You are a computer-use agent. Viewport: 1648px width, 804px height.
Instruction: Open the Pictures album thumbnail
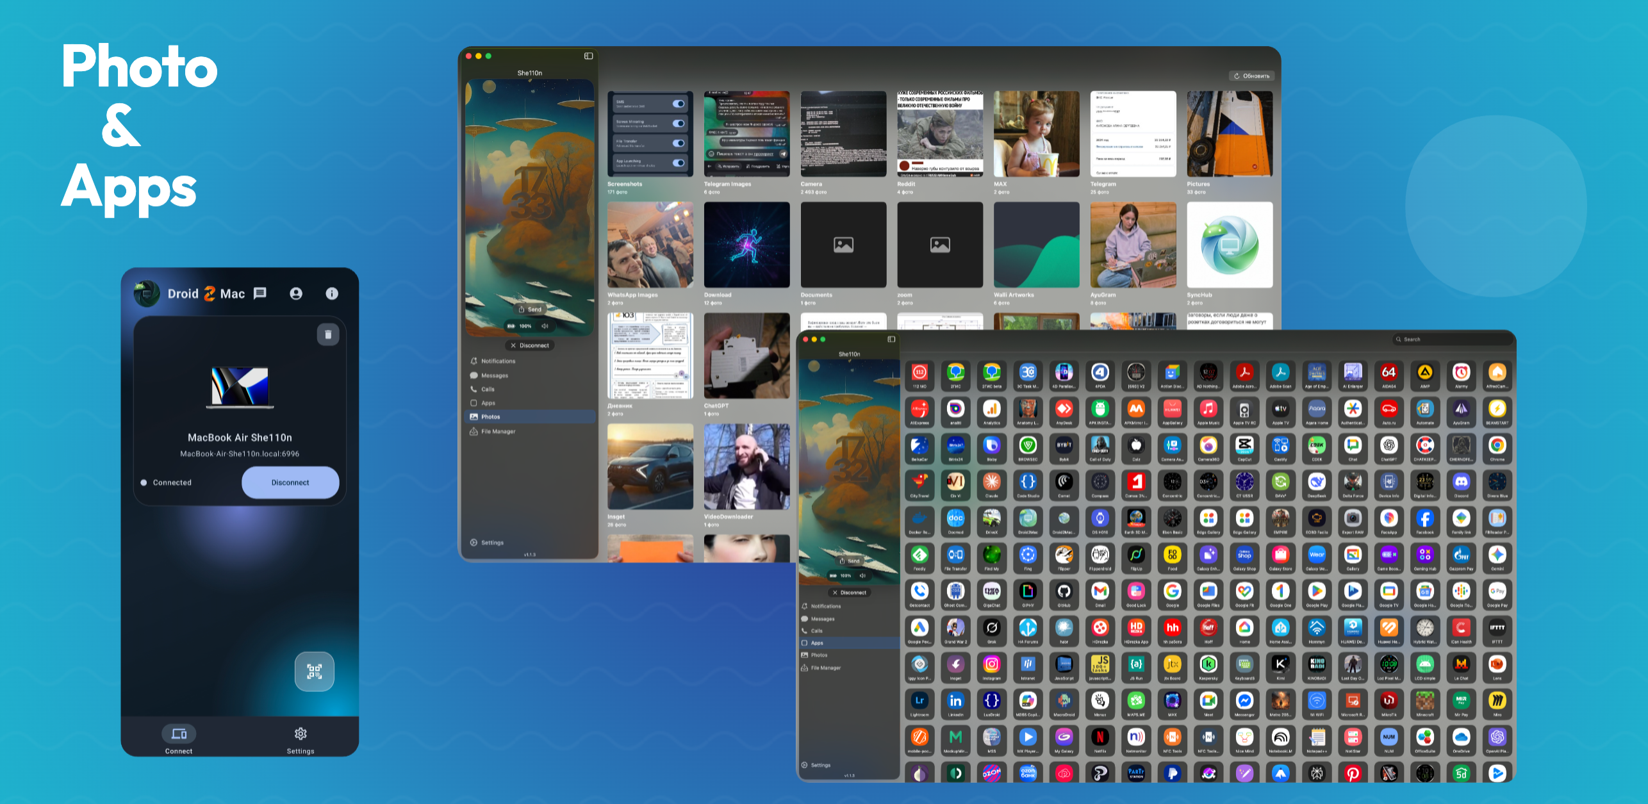[1230, 134]
